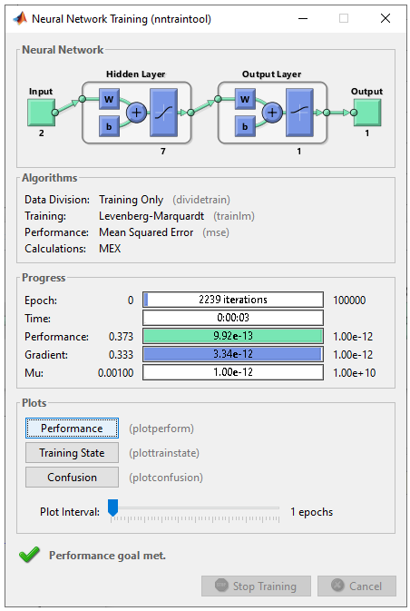Viewport: 410px width, 611px height.
Task: Click the green Performance progress bar
Action: (233, 336)
